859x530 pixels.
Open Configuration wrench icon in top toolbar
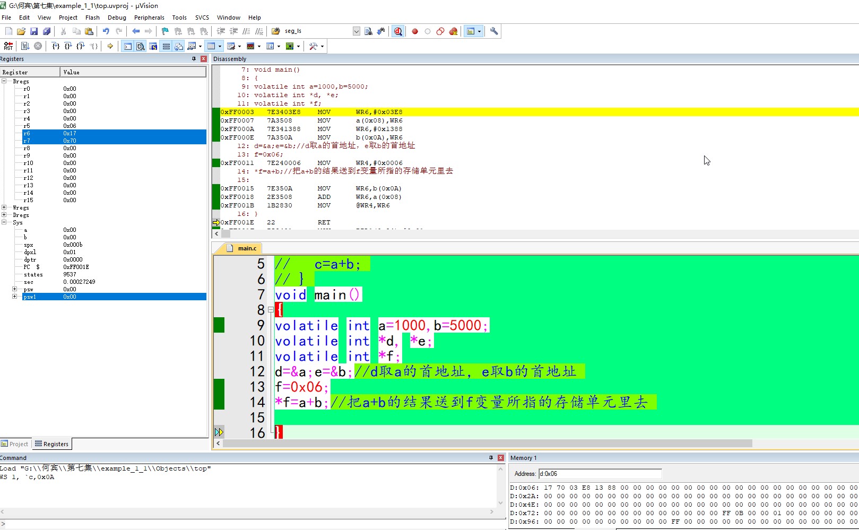(494, 31)
